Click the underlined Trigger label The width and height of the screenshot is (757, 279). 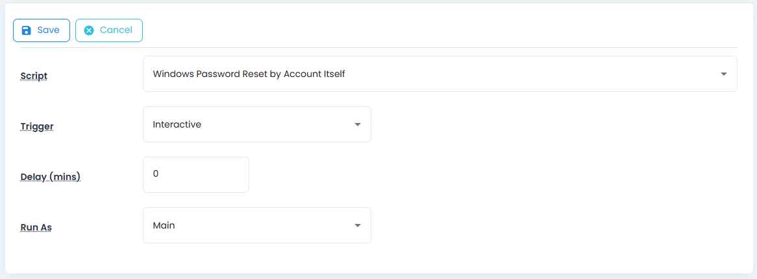pos(37,126)
